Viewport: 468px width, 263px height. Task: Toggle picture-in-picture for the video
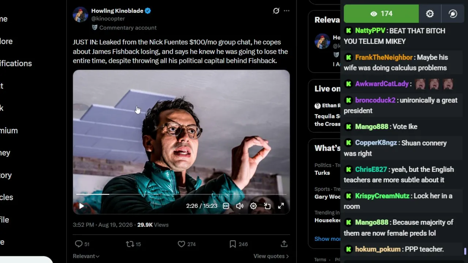tap(267, 206)
